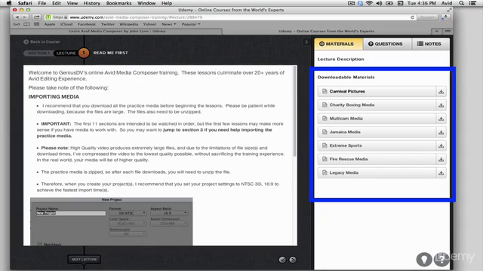
Task: Download the Jamaica Media file
Action: [441, 132]
